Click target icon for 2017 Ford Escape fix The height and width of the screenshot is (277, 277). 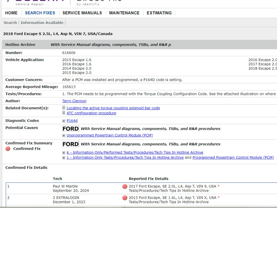[125, 186]
